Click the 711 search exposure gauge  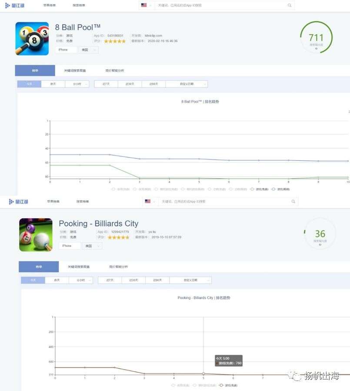click(x=316, y=38)
